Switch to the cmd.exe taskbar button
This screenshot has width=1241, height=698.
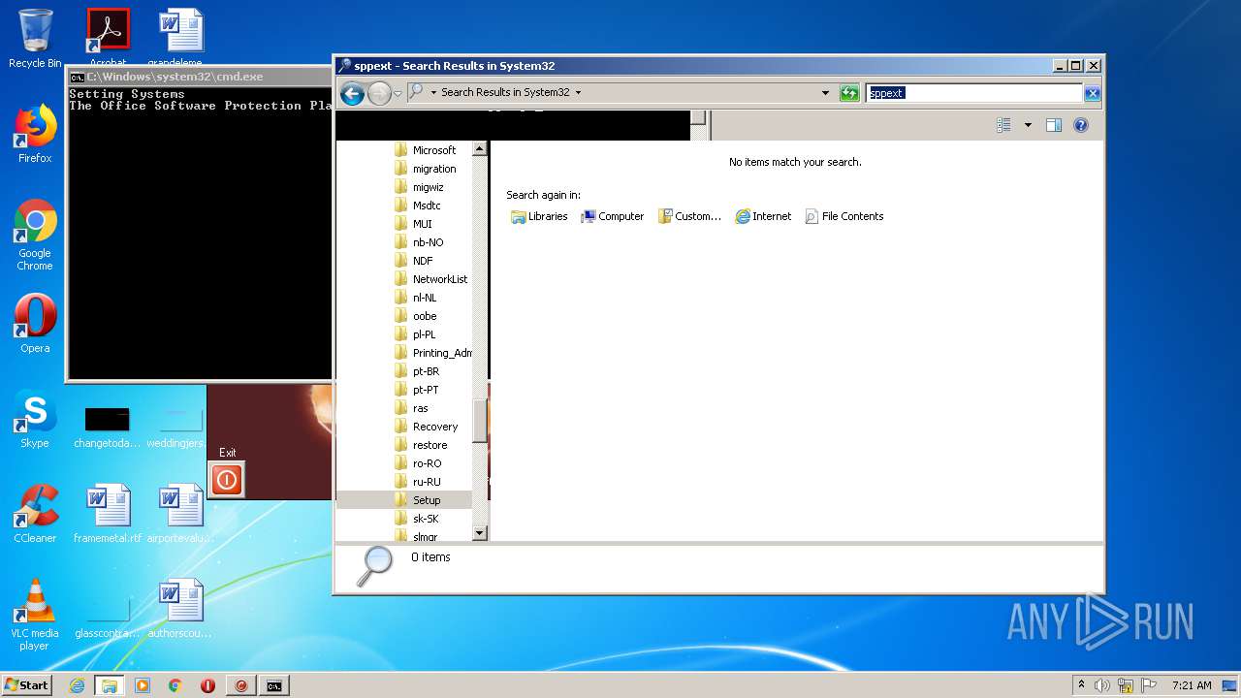(x=274, y=685)
